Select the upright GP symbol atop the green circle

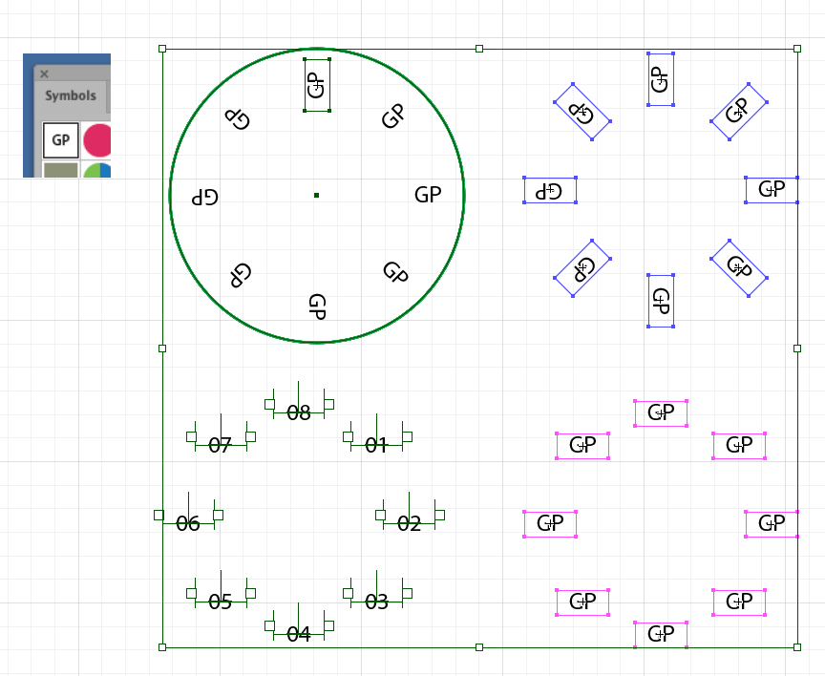coord(316,86)
